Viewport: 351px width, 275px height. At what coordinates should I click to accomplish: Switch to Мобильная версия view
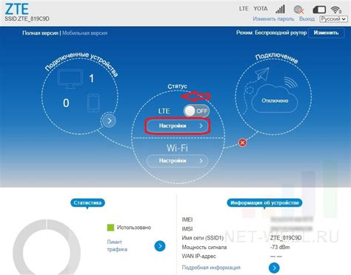(x=84, y=33)
